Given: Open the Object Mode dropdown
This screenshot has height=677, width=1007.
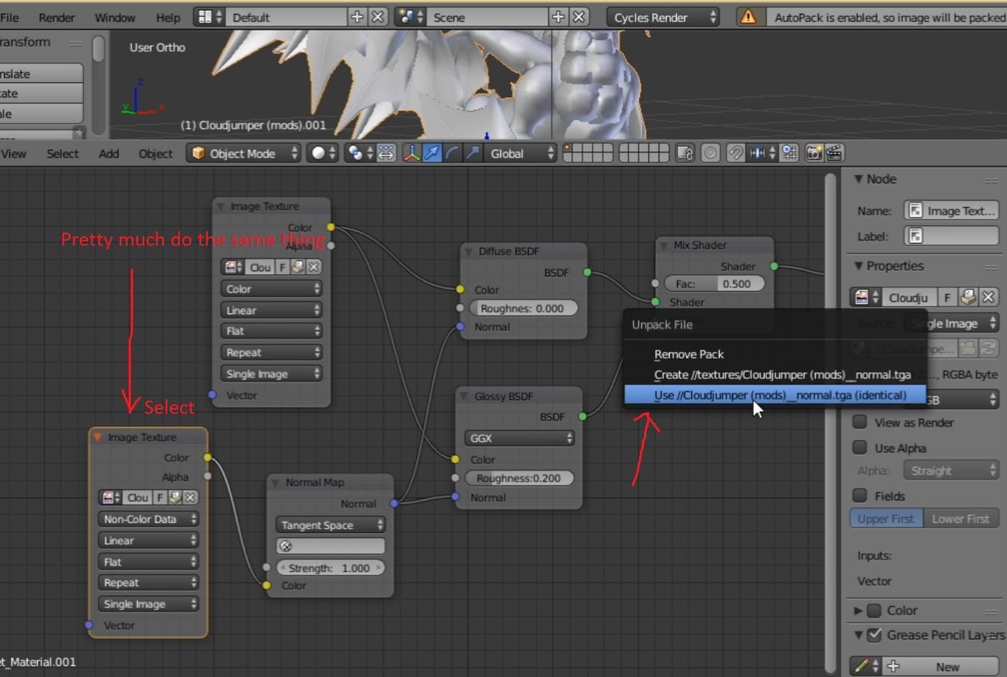Looking at the screenshot, I should [244, 153].
